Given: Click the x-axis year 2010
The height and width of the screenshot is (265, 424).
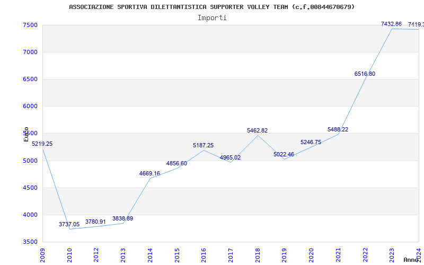Looking at the screenshot, I should 69,255.
